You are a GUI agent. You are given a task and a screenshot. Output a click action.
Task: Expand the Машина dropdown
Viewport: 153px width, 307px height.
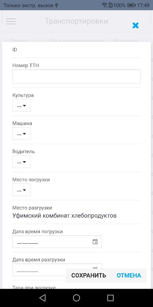pyautogui.click(x=21, y=134)
